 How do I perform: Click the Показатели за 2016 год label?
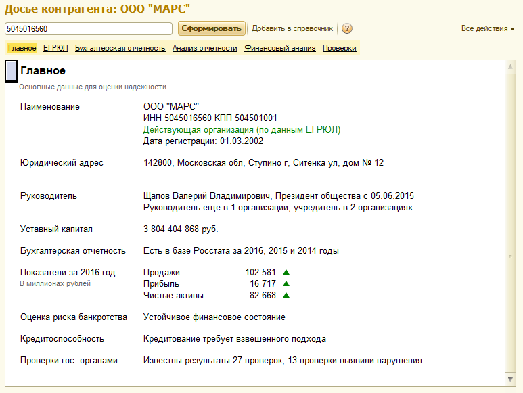coord(68,273)
